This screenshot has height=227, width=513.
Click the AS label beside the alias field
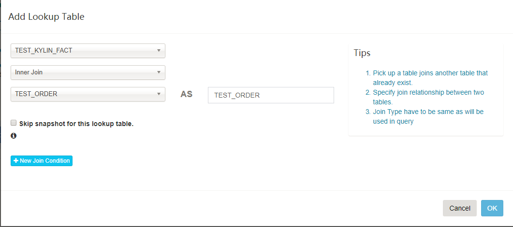pos(187,94)
